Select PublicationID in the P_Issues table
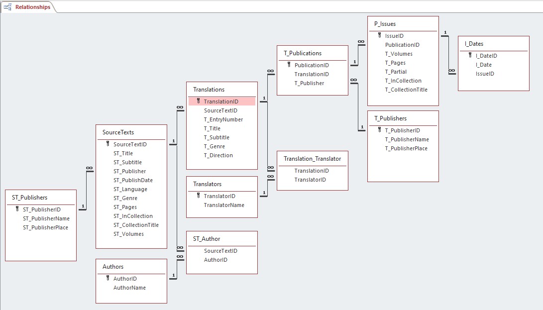Viewport: 543px width, 310px height. pos(402,45)
